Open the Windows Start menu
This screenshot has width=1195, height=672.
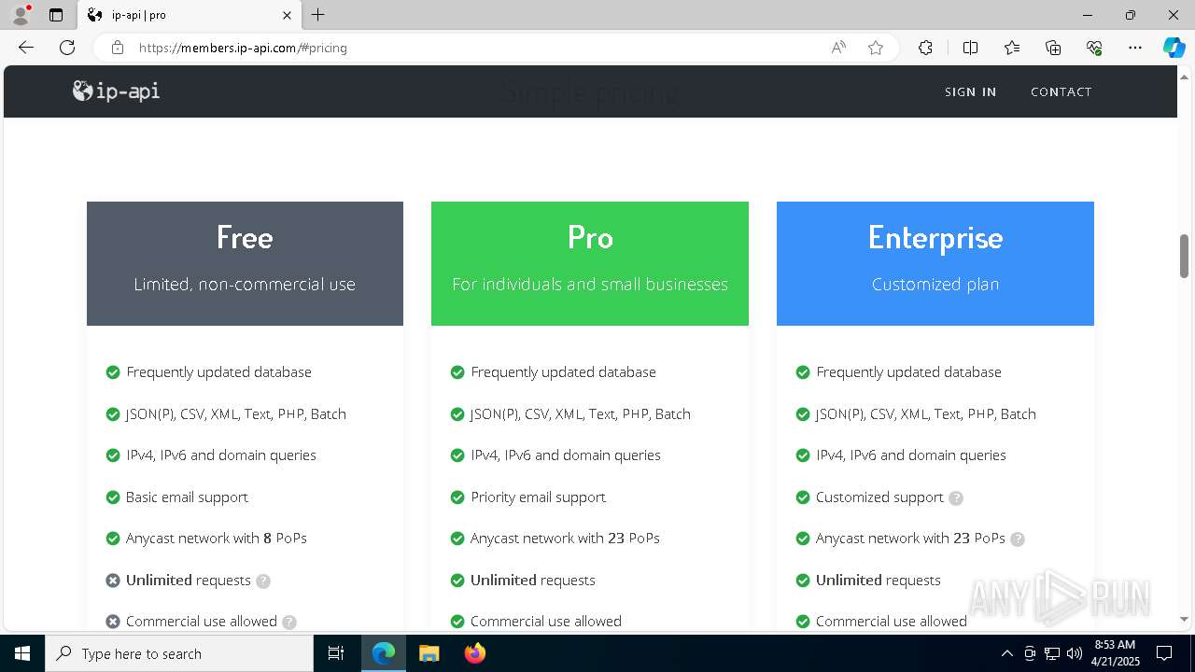pyautogui.click(x=22, y=653)
